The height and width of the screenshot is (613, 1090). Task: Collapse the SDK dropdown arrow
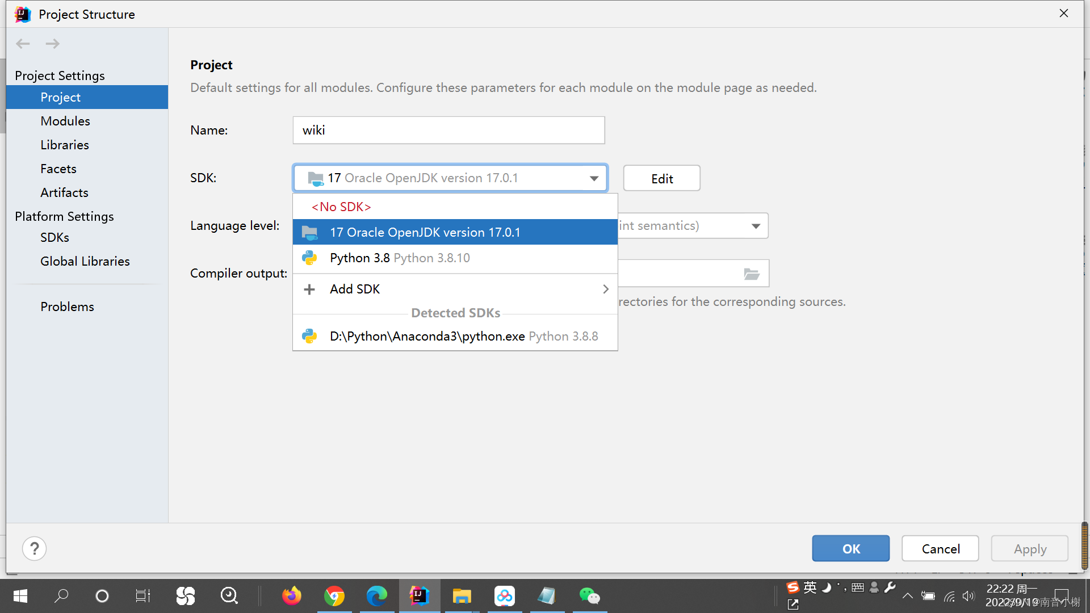(x=594, y=178)
